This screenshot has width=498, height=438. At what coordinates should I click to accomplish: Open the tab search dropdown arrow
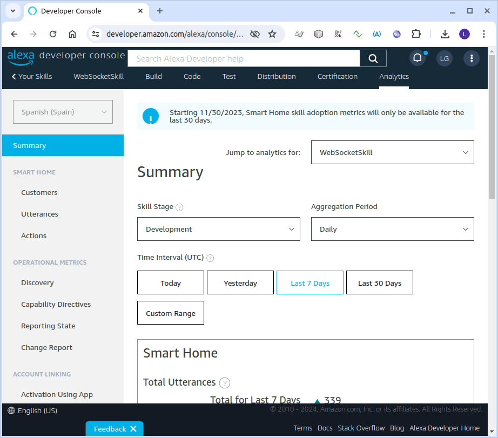point(13,11)
